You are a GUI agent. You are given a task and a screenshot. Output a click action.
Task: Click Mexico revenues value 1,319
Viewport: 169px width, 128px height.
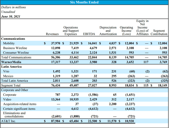pyautogui.click(x=56, y=76)
